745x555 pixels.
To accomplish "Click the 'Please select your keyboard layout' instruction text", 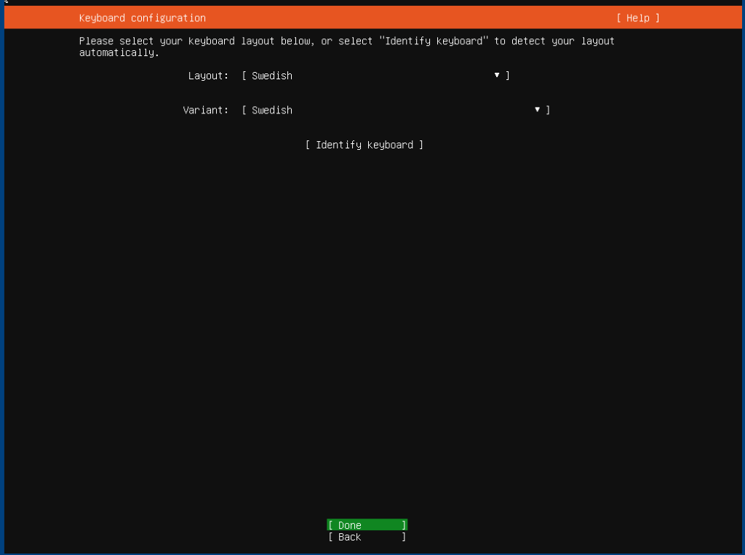I will pyautogui.click(x=346, y=47).
